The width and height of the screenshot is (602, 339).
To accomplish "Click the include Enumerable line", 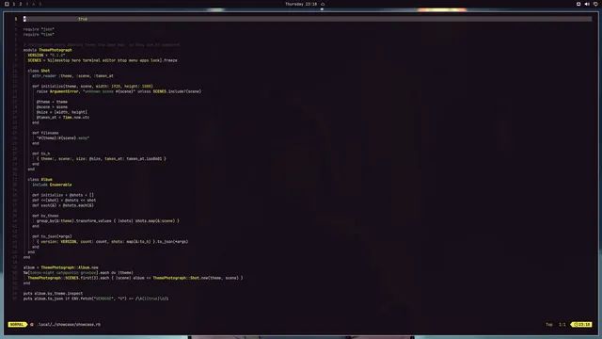I will coord(52,185).
